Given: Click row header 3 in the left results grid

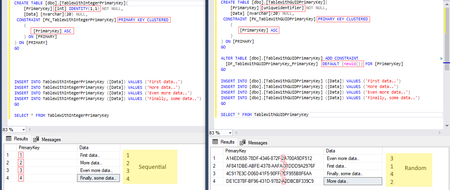Looking at the screenshot, I should click(7, 170).
